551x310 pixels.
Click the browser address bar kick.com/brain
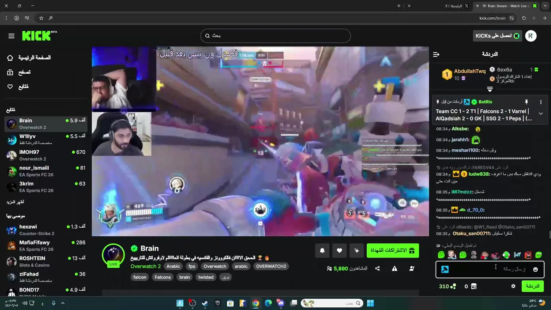coord(492,18)
